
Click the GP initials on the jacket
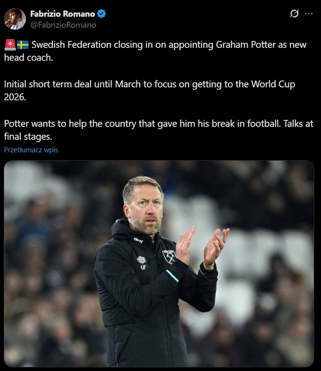click(x=143, y=267)
